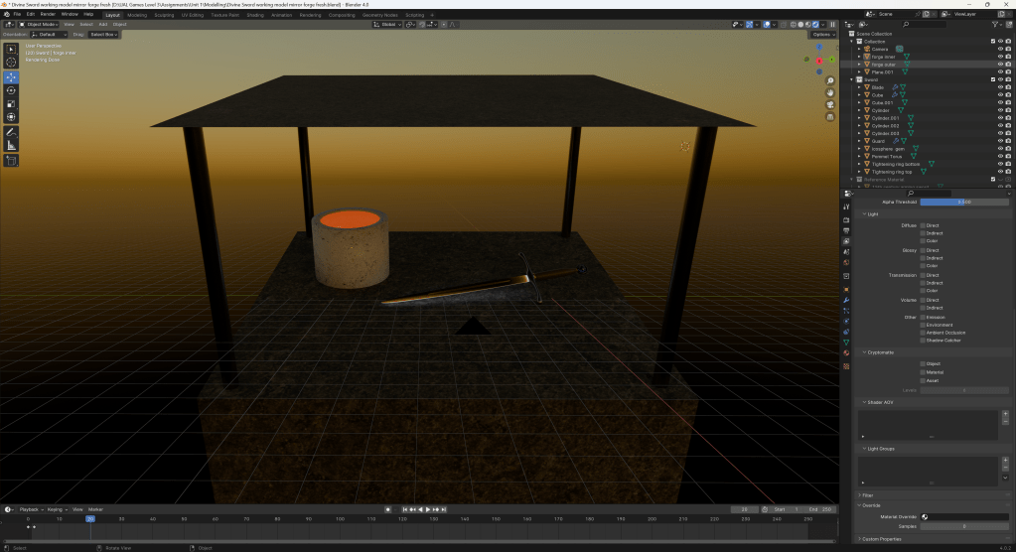Expand the Filter panel section
This screenshot has height=552, width=1016.
tap(867, 494)
